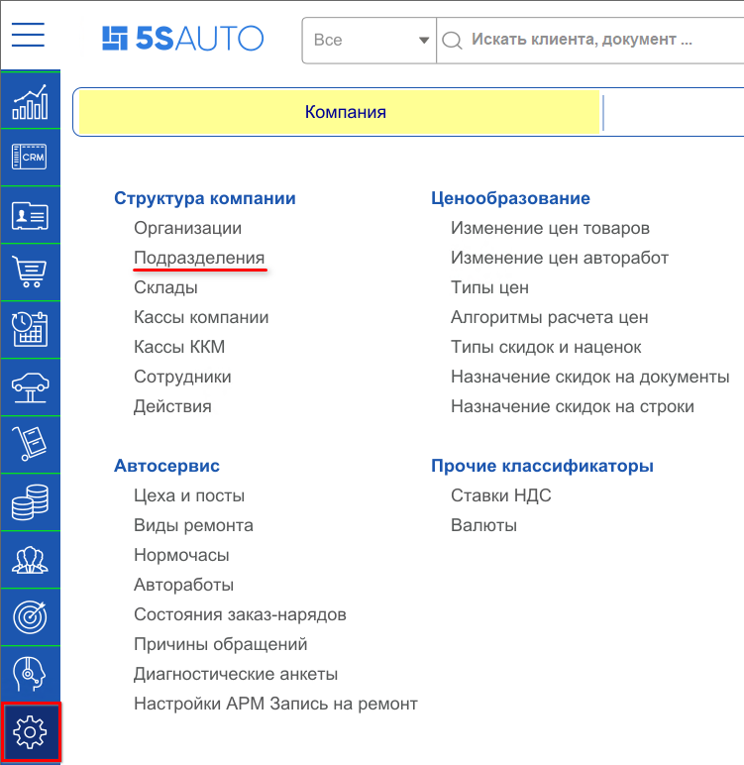Click the Автосервис heading
744x765 pixels.
[166, 466]
